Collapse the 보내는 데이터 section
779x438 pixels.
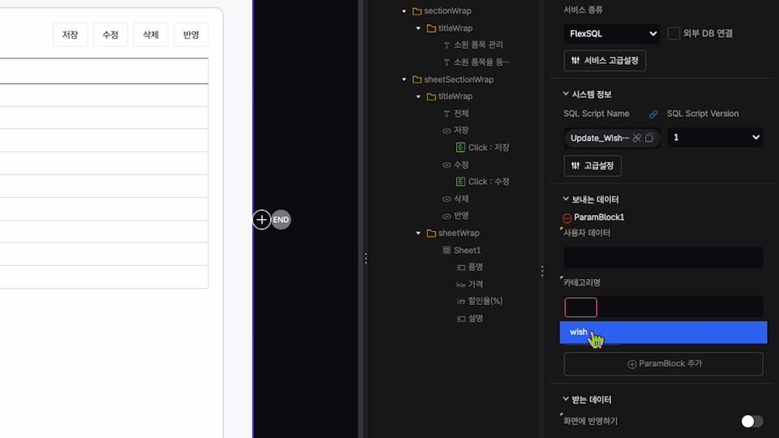pos(566,200)
